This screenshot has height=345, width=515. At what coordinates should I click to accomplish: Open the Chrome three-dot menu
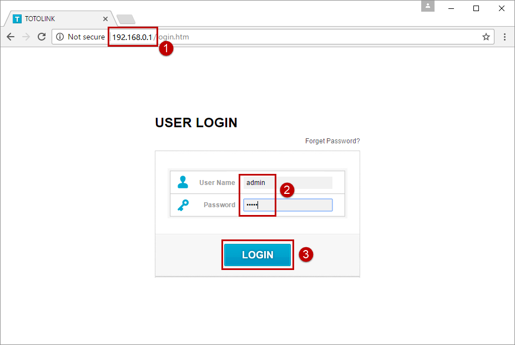(504, 37)
